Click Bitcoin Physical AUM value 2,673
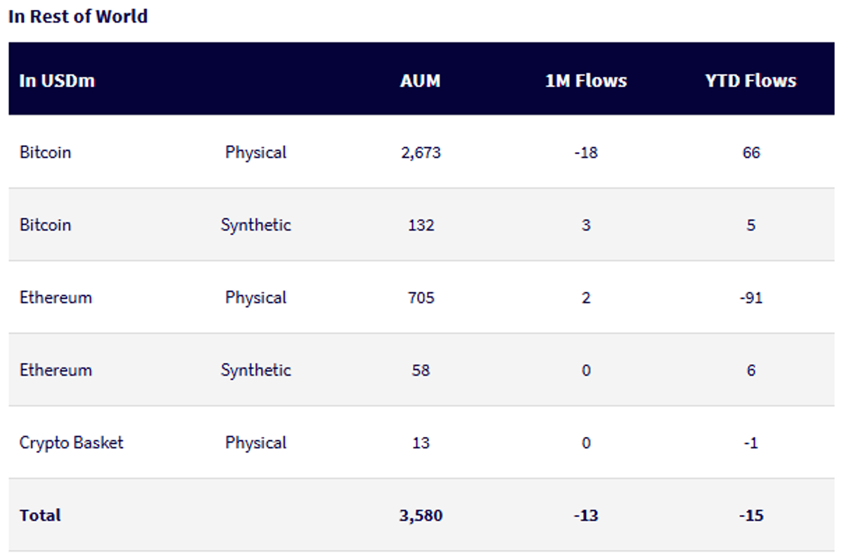The image size is (844, 558). (x=421, y=153)
